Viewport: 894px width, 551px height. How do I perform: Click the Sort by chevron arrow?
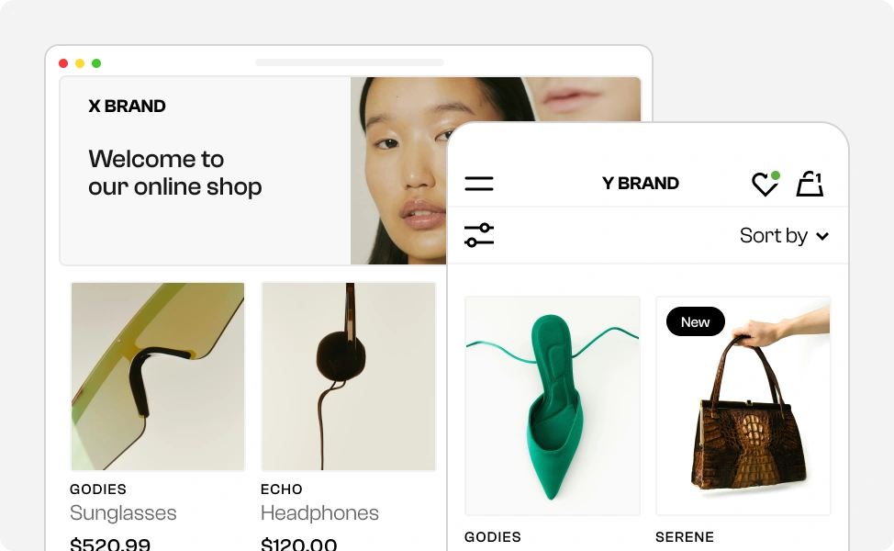coord(822,236)
